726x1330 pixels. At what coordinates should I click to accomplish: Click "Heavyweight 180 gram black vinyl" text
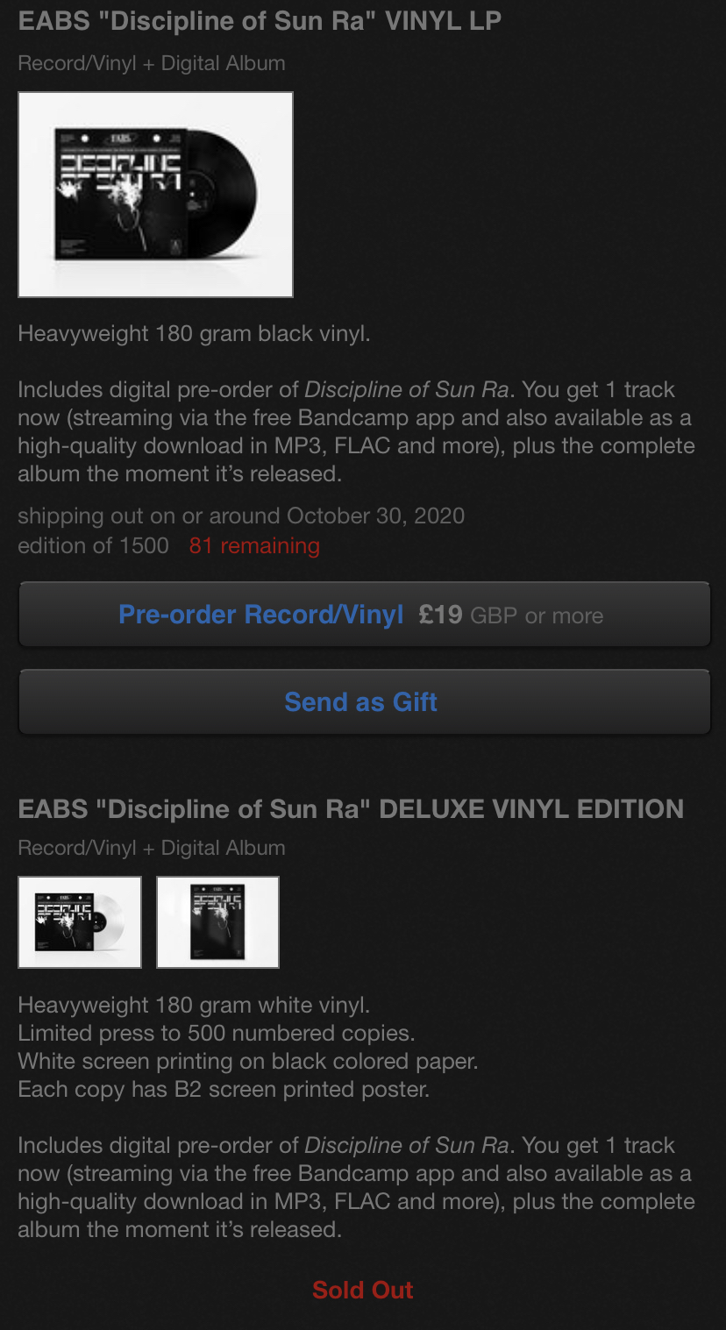[x=194, y=334]
